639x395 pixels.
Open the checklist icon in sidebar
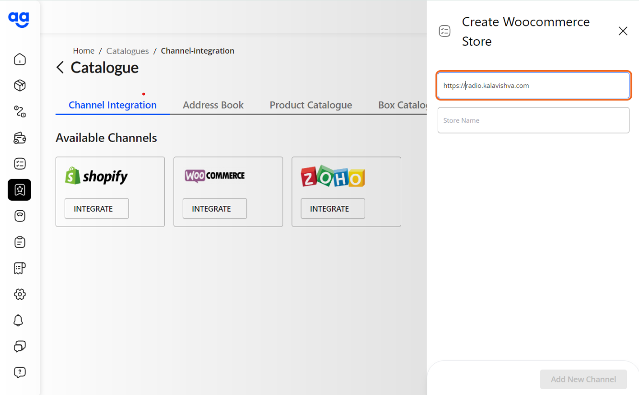[x=20, y=164]
